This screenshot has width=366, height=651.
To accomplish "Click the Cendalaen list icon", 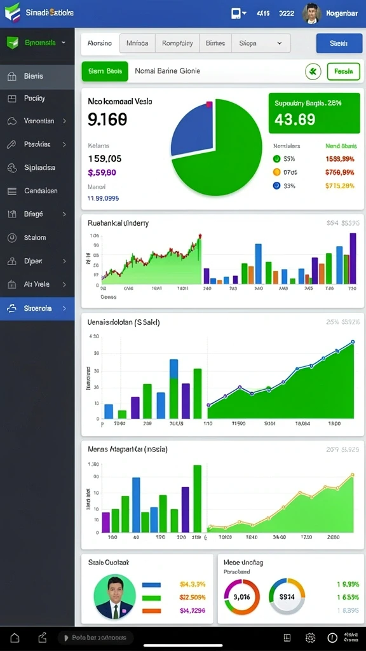I will click(x=12, y=191).
